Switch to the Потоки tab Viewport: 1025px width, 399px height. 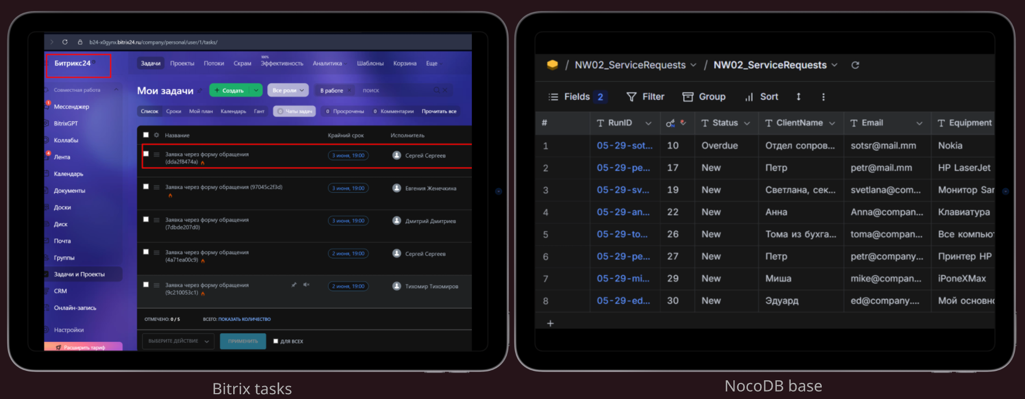[x=213, y=63]
